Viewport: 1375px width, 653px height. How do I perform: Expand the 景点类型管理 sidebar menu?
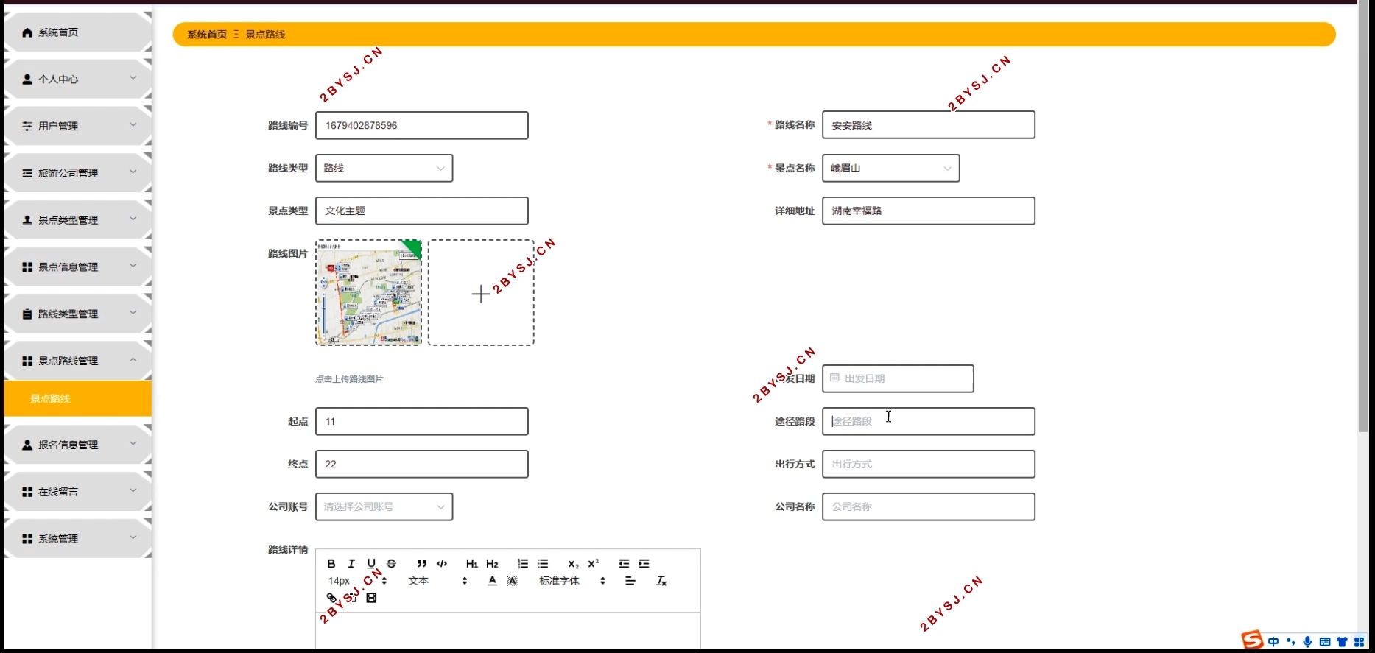click(x=77, y=220)
